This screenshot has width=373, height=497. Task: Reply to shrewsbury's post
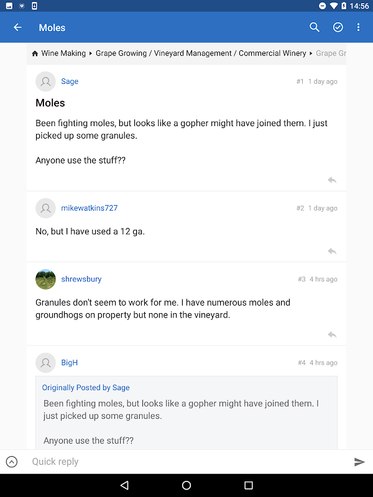332,335
